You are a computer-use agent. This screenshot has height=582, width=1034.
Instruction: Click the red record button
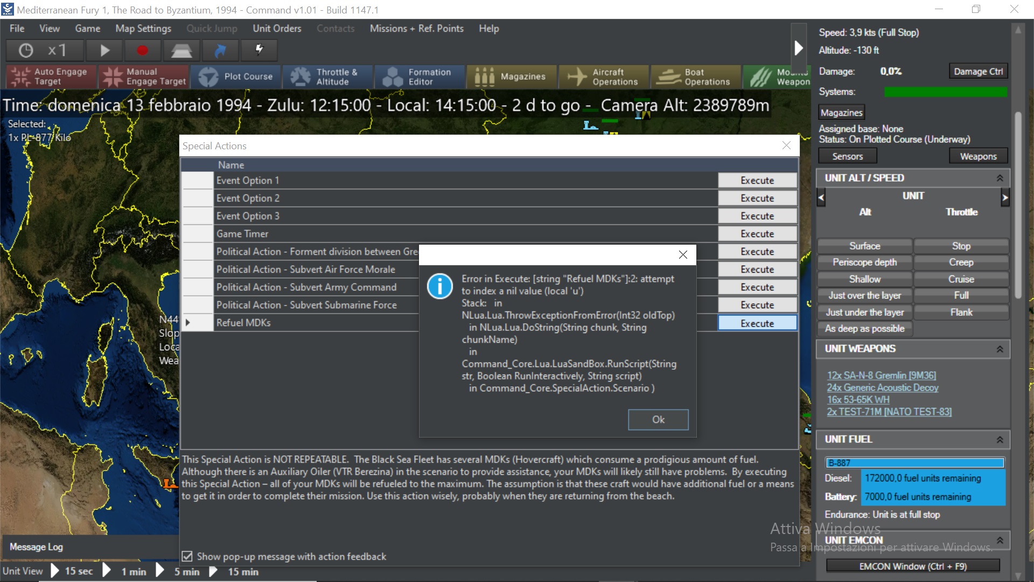point(143,51)
